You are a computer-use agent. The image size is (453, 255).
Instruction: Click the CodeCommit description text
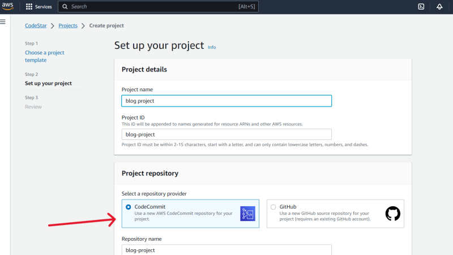(183, 216)
